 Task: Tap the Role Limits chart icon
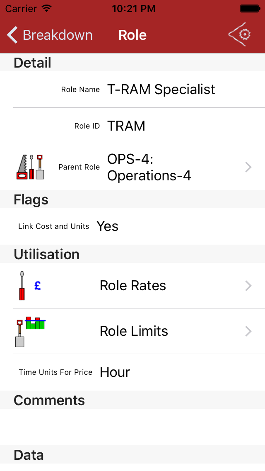tap(31, 331)
